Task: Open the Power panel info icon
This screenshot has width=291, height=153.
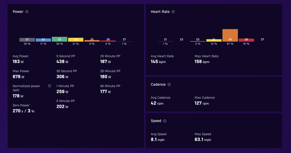Action: point(27,12)
